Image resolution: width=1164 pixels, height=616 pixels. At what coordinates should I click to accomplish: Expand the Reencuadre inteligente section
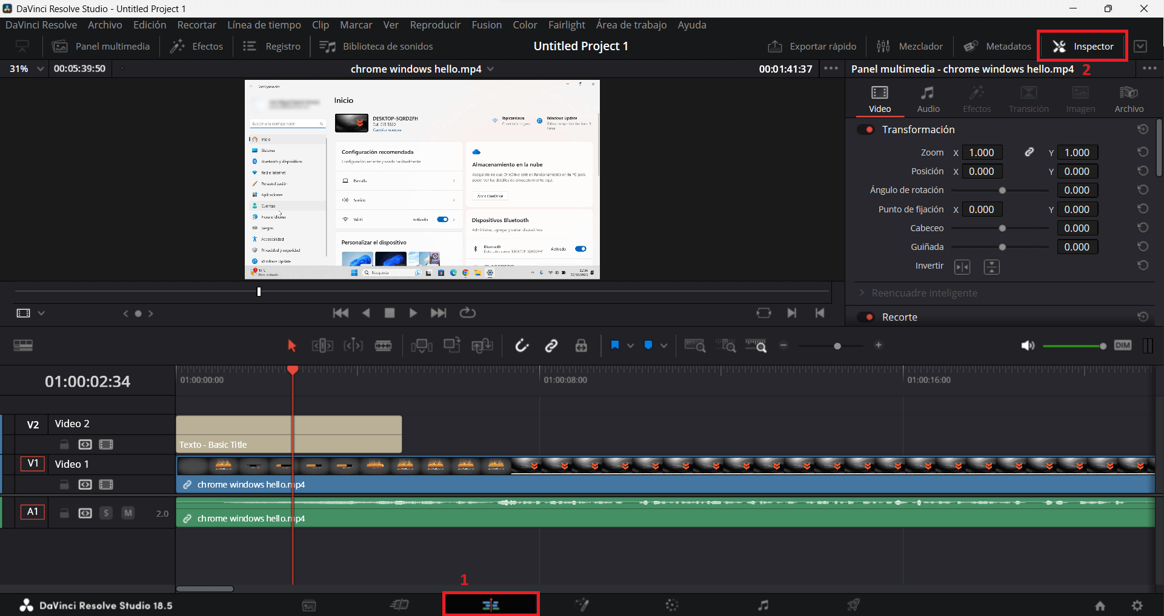click(862, 293)
